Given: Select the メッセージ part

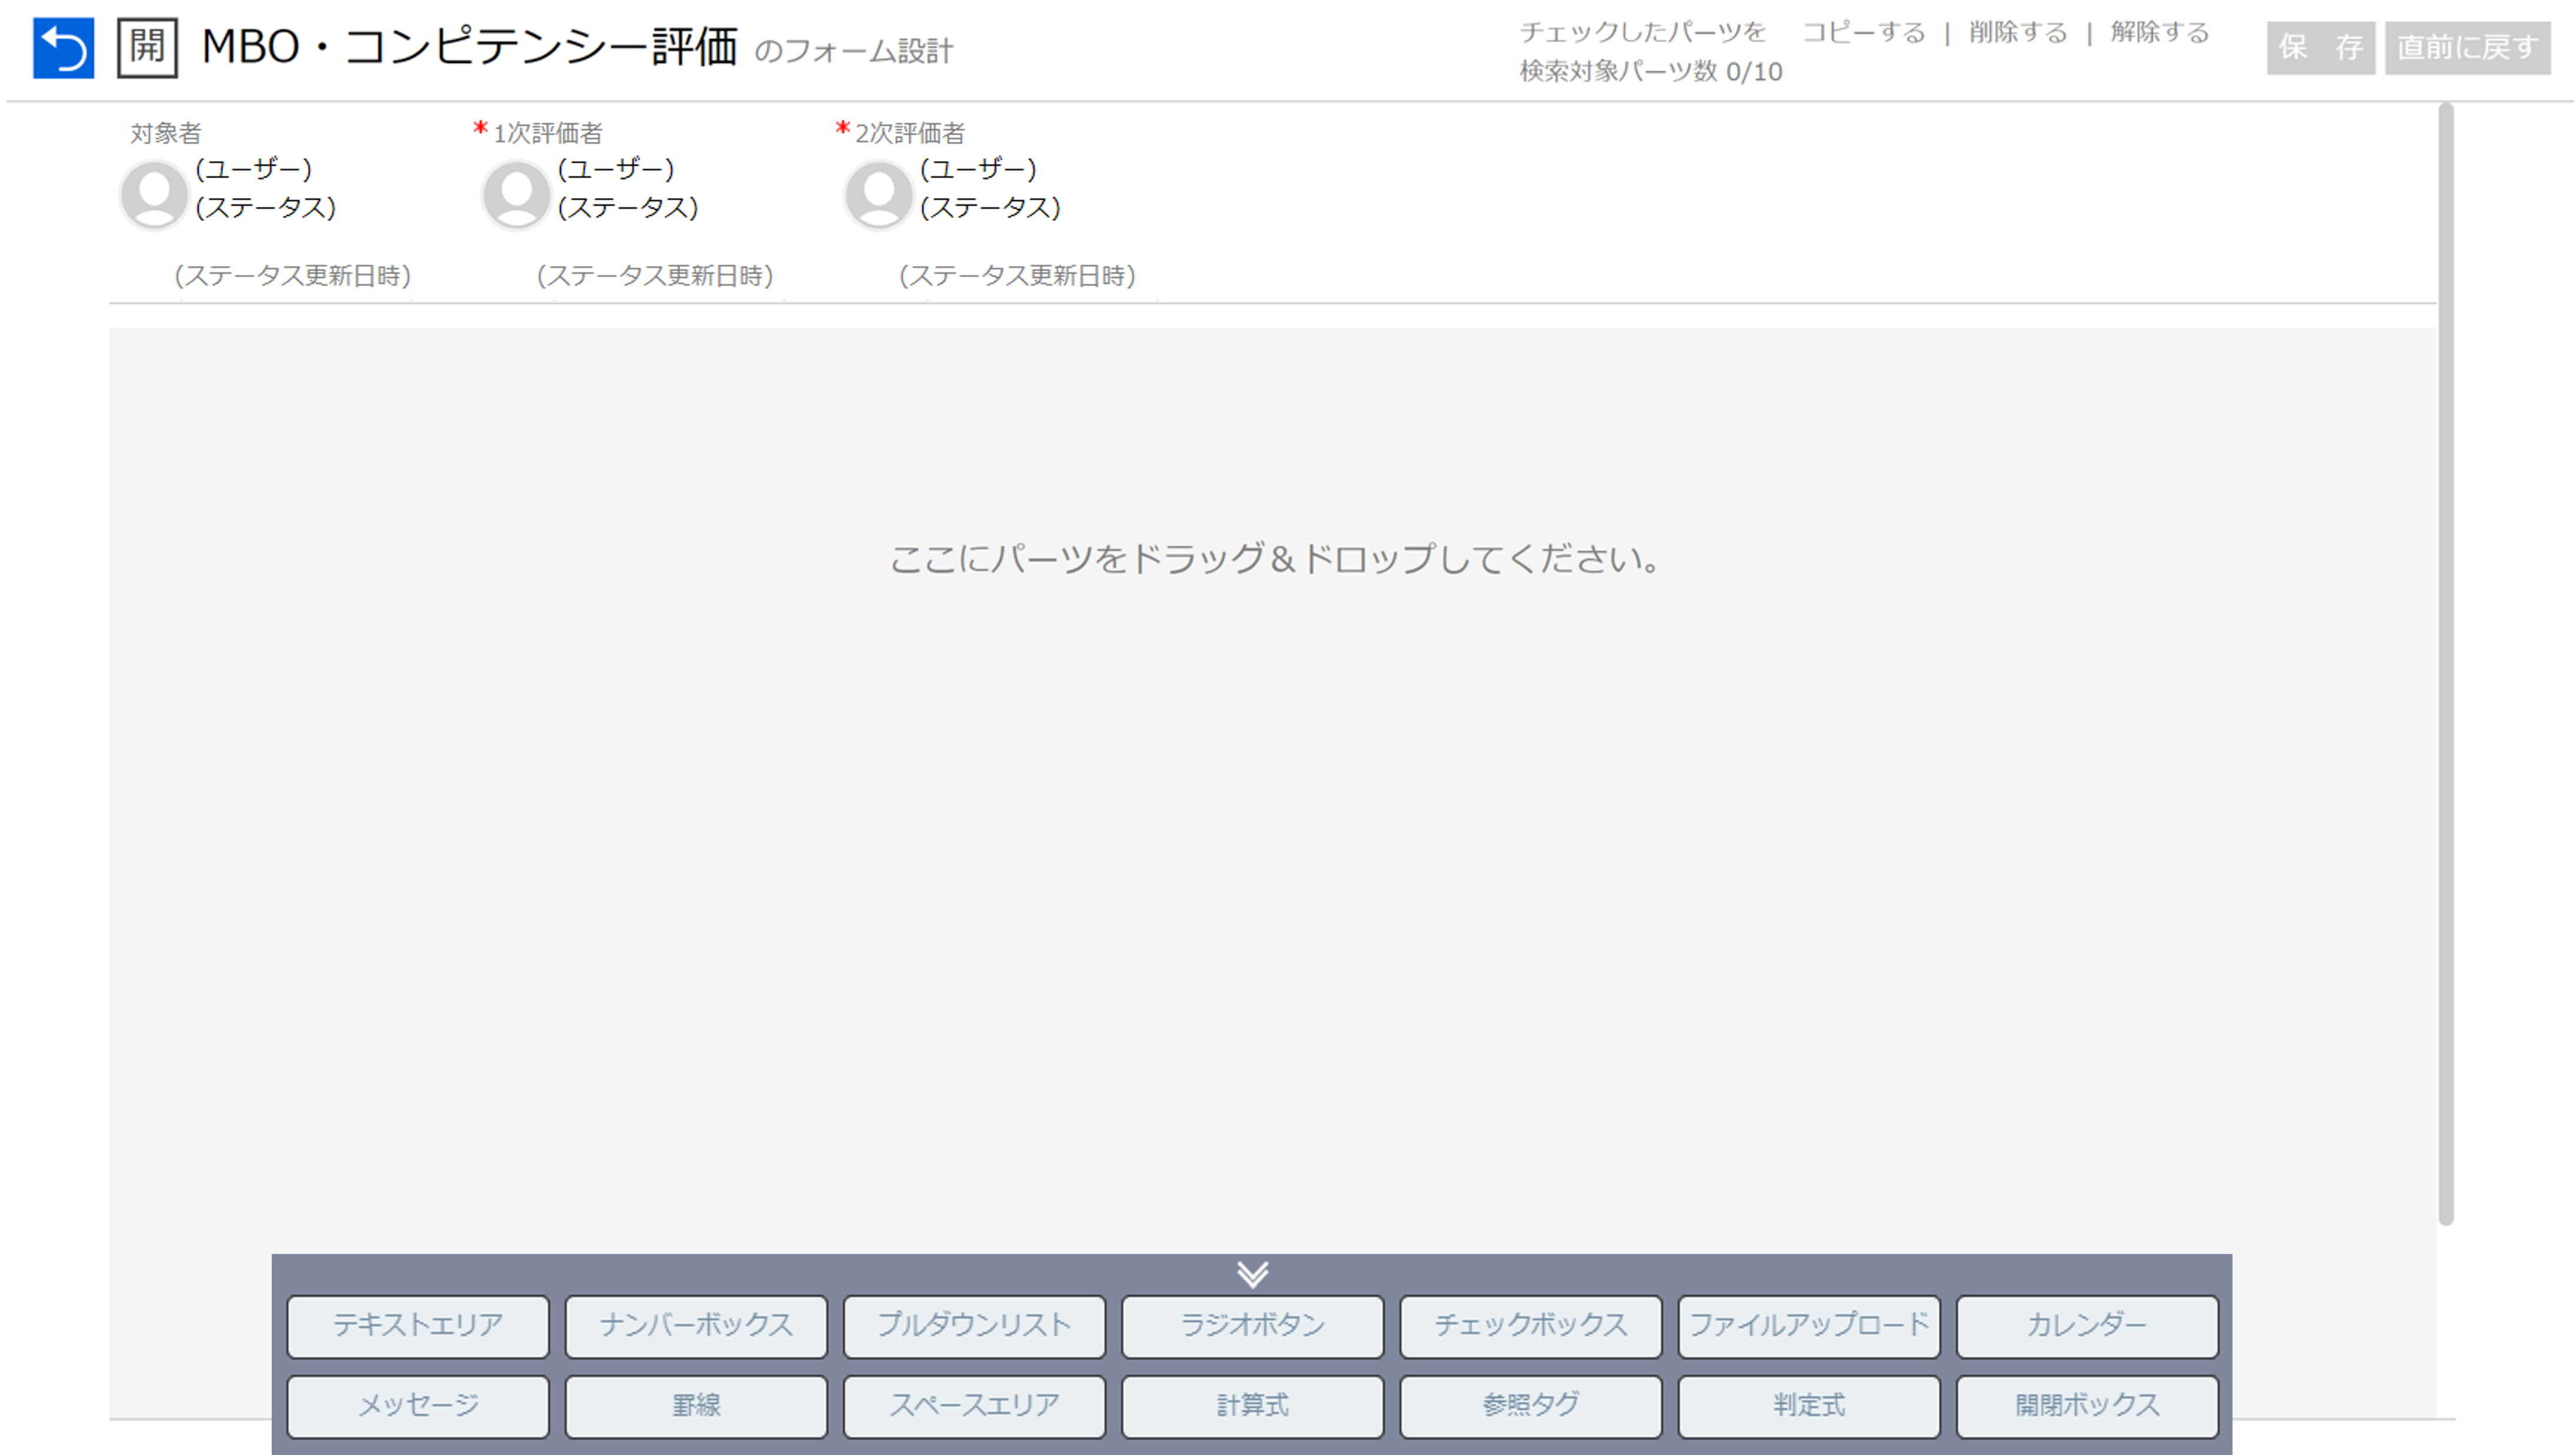Looking at the screenshot, I should [418, 1406].
